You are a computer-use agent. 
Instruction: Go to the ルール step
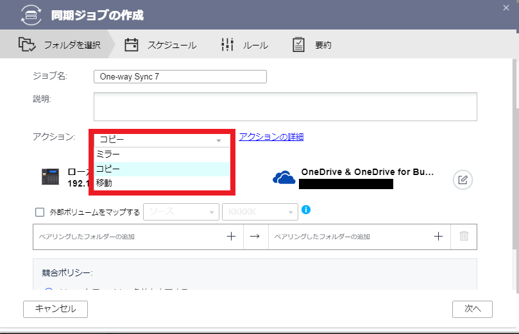tap(255, 45)
